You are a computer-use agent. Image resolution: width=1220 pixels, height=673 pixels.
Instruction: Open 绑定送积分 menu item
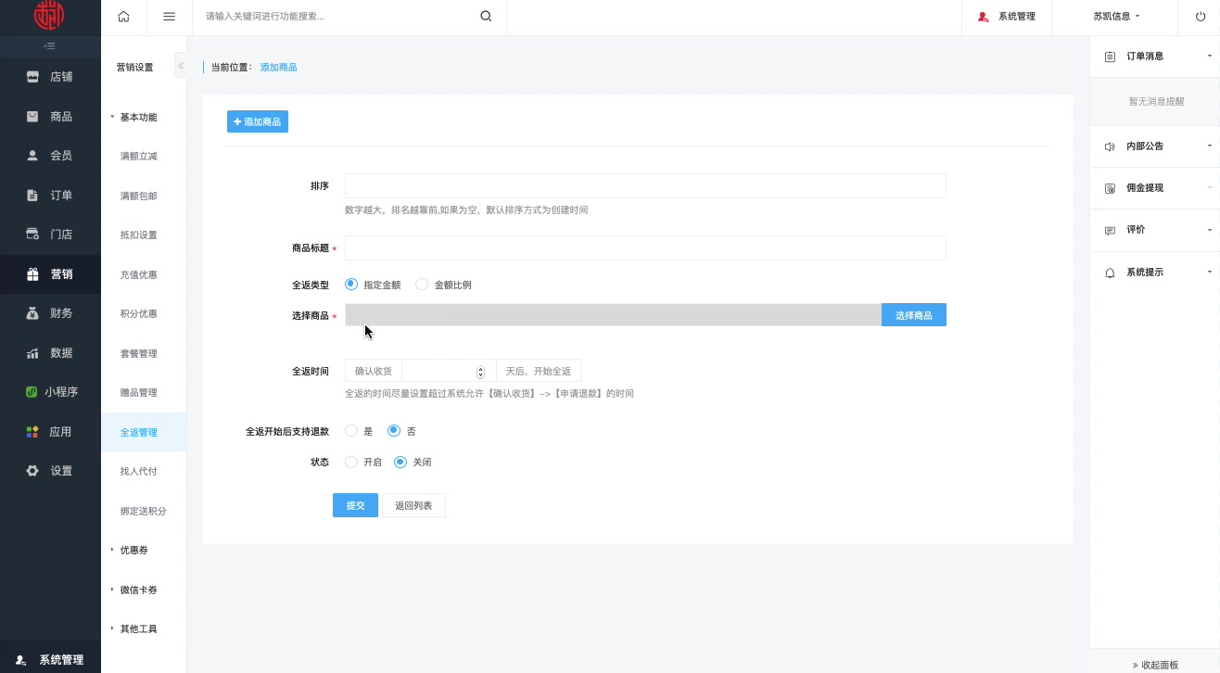click(144, 511)
